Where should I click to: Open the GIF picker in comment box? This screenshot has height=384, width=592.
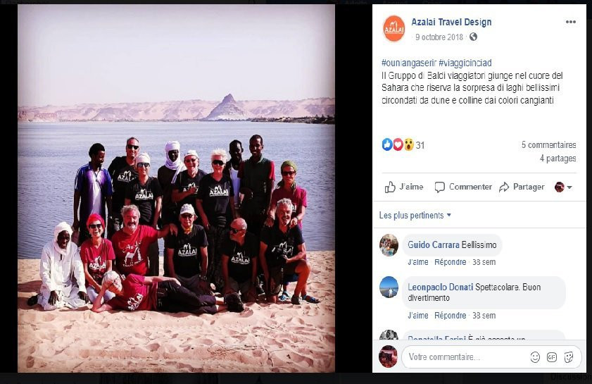552,357
